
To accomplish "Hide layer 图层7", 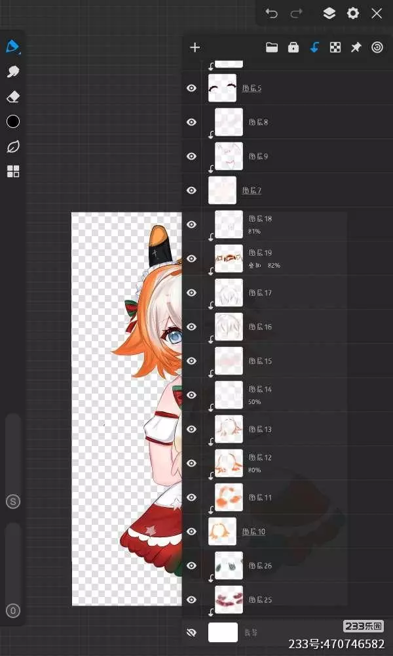I will [192, 190].
